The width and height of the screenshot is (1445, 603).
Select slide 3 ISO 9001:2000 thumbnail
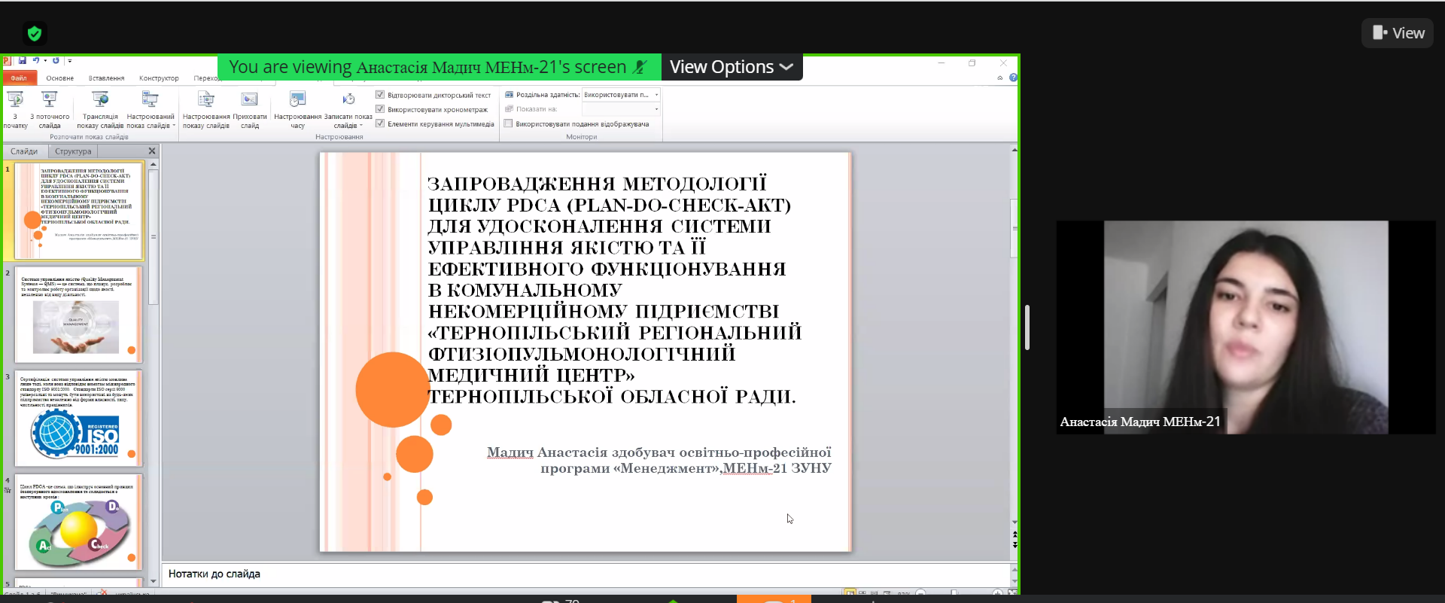click(78, 419)
